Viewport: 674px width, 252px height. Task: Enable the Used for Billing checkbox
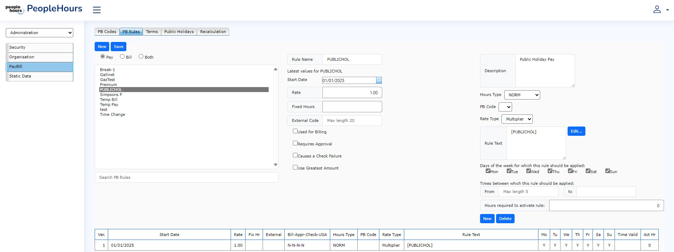tap(295, 131)
